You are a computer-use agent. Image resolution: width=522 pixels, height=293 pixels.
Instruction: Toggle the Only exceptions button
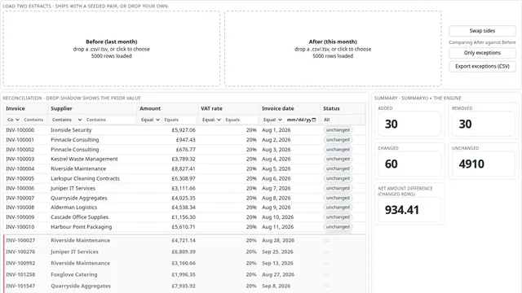pyautogui.click(x=482, y=53)
